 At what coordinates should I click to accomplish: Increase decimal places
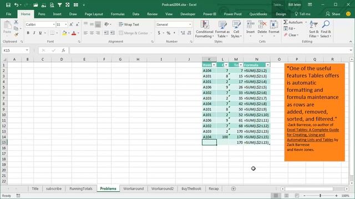pos(182,33)
